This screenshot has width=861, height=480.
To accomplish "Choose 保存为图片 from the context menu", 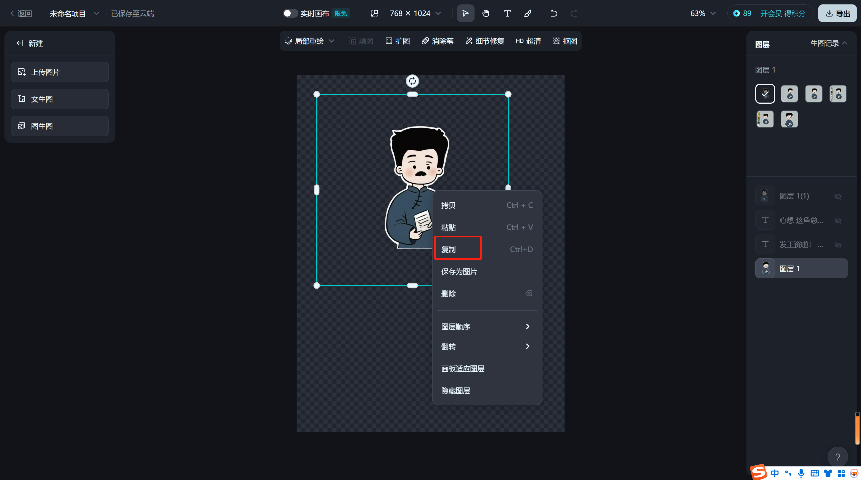I will [x=459, y=272].
